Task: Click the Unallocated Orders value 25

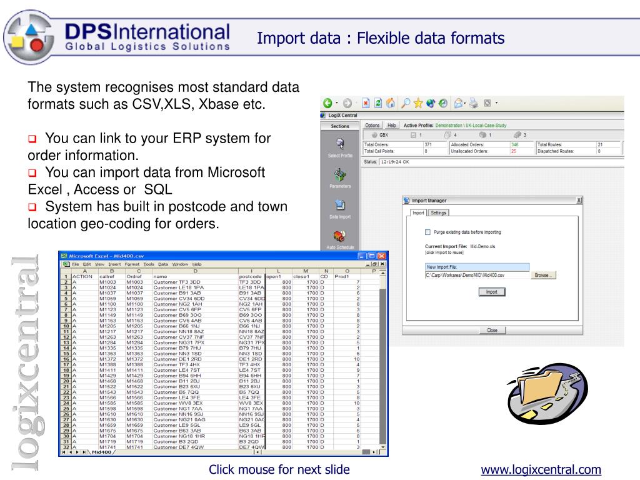Action: (x=514, y=151)
